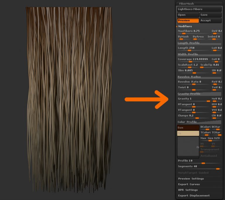Pick the Tip color swatch
The height and width of the screenshot is (200, 225).
(x=188, y=133)
